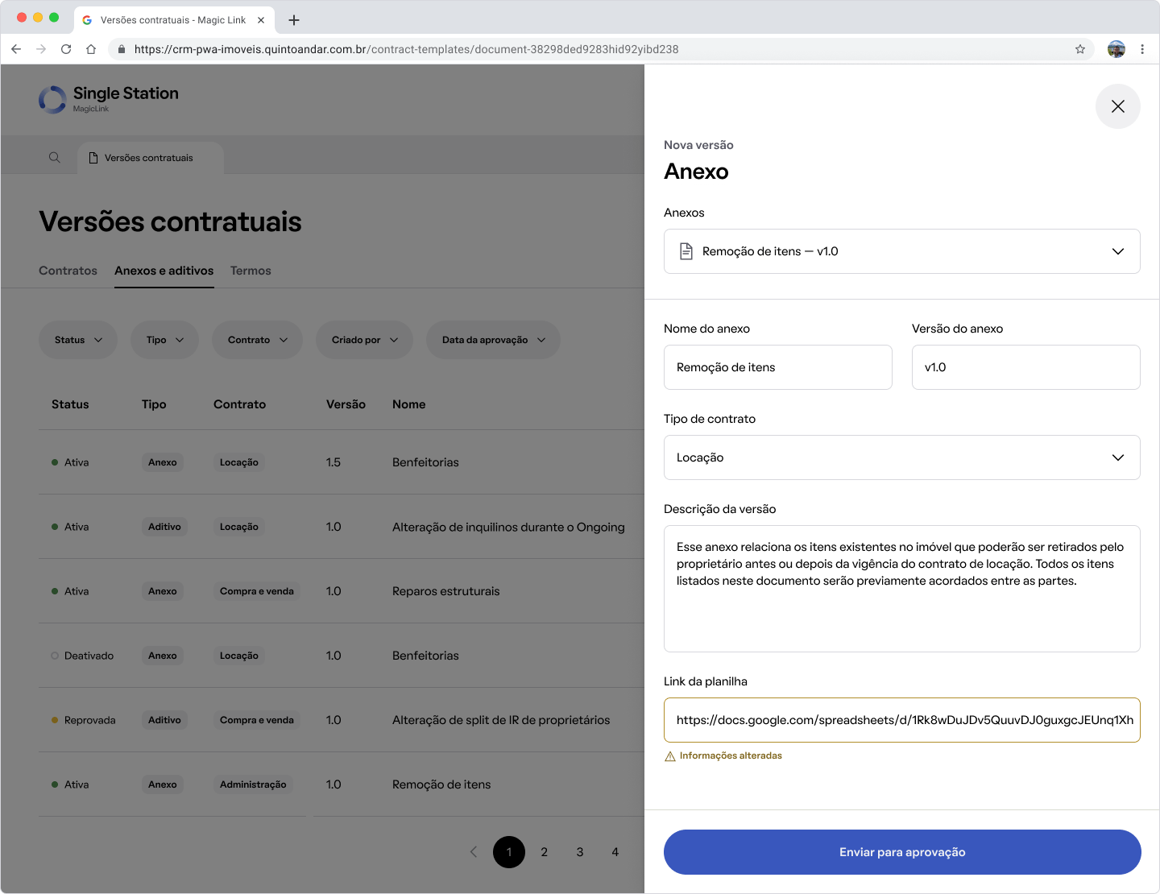
Task: Open Alteração de split de IR de proprietários
Action: click(x=342, y=720)
